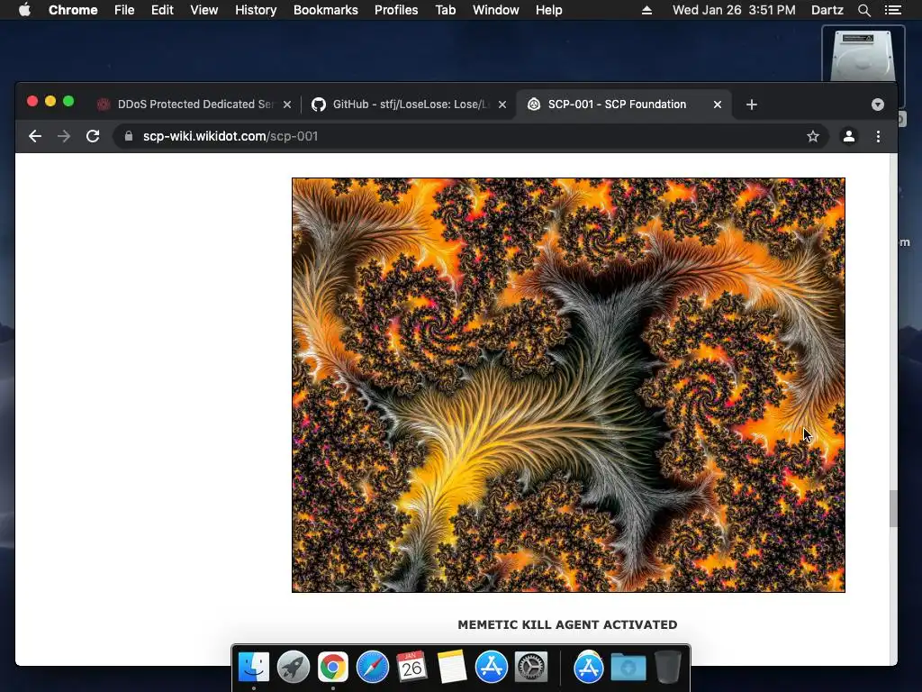
Task: Open a new tab with plus button
Action: pyautogui.click(x=751, y=105)
